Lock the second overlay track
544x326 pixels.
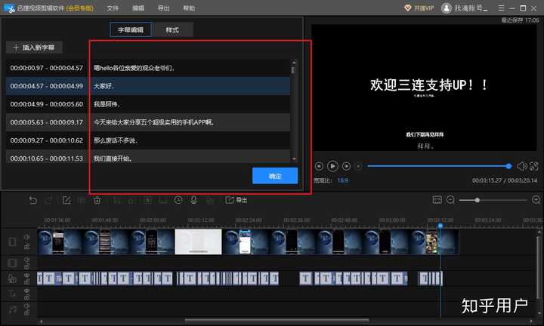pos(26,266)
